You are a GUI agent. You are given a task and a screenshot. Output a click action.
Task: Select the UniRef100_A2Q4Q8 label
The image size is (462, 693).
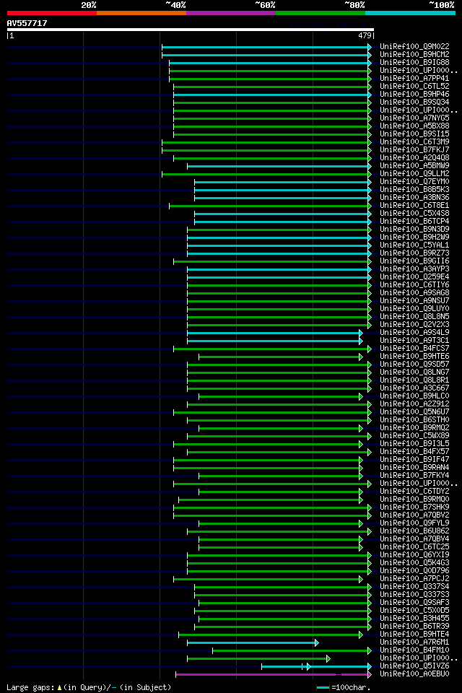[x=414, y=158]
